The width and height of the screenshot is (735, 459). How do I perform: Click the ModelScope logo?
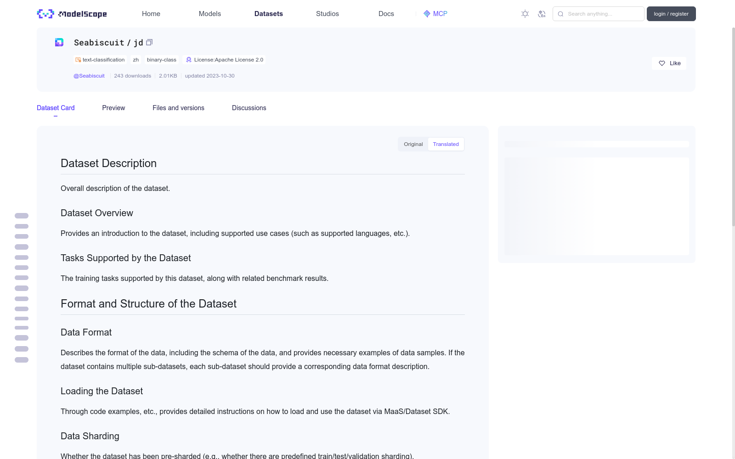(72, 14)
